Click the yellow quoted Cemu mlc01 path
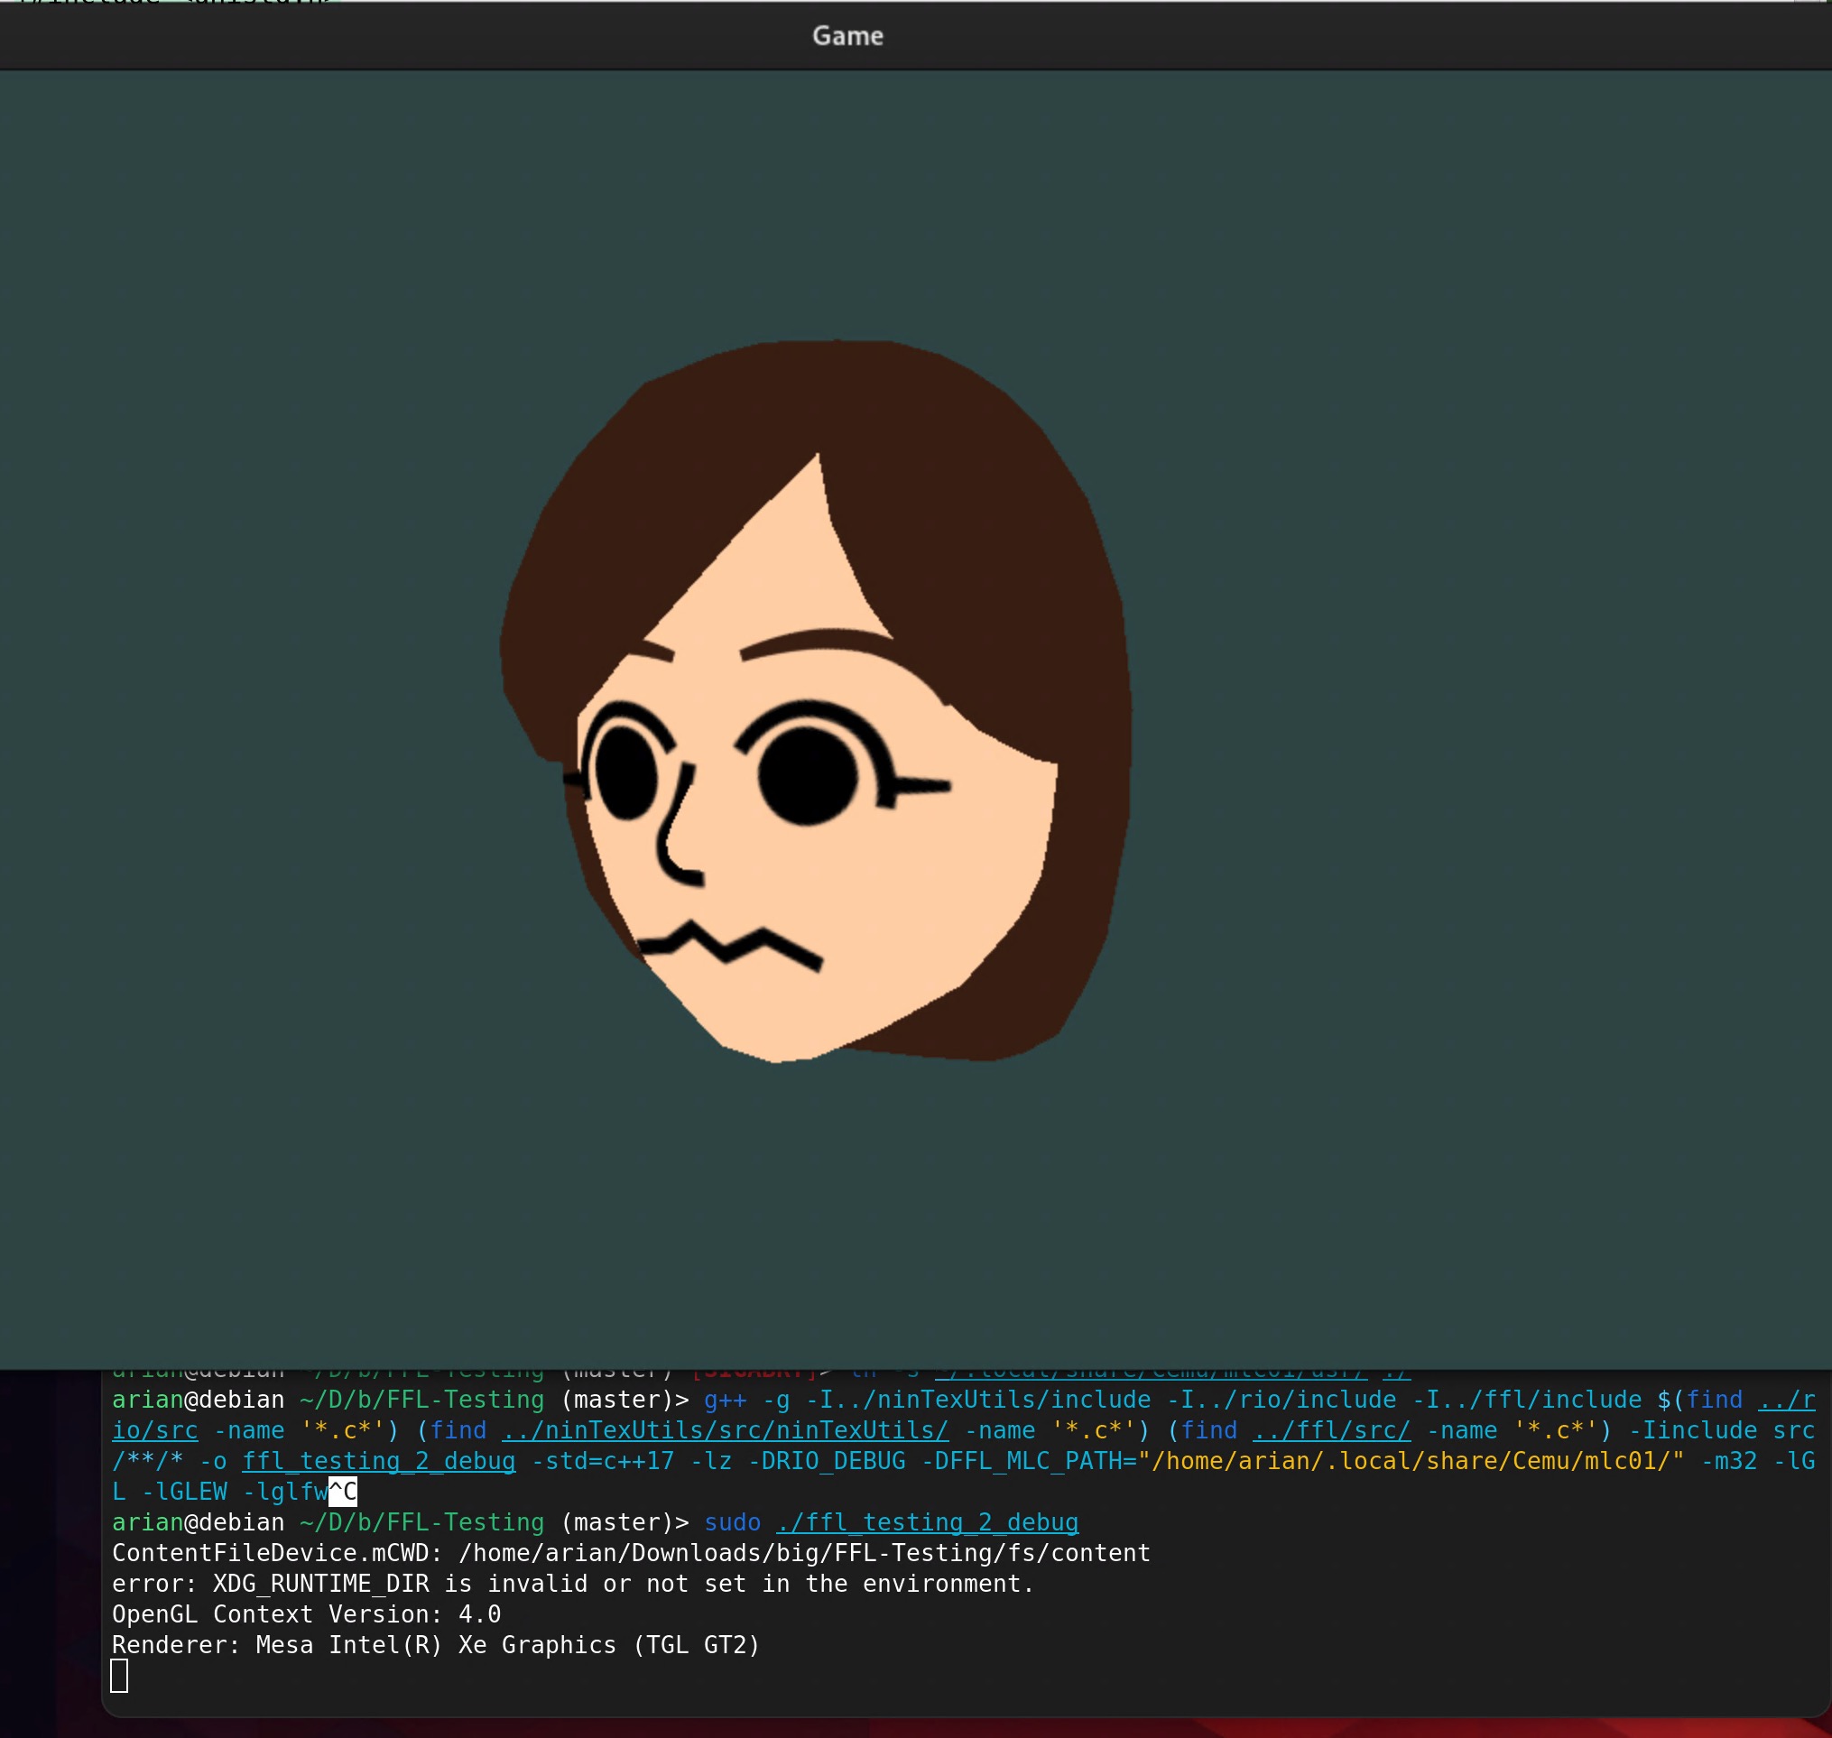Viewport: 1832px width, 1738px height. tap(1411, 1461)
